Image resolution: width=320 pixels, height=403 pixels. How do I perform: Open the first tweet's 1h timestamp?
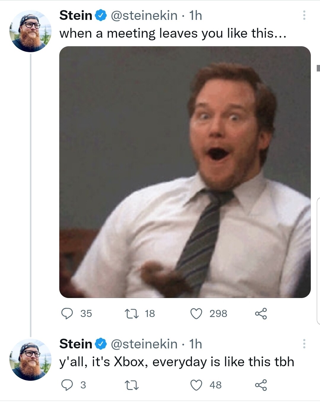point(196,15)
